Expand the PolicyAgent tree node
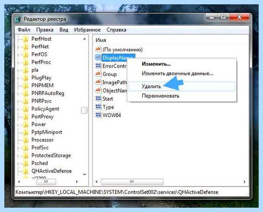263x212 pixels. click(x=18, y=109)
